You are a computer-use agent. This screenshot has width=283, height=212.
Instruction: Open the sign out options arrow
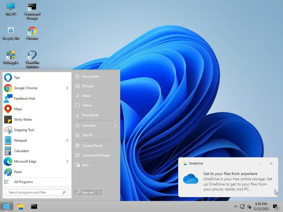(x=99, y=192)
